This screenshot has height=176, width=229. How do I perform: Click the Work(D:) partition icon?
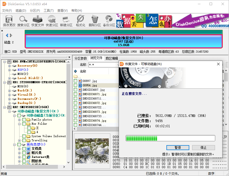click(x=14, y=90)
